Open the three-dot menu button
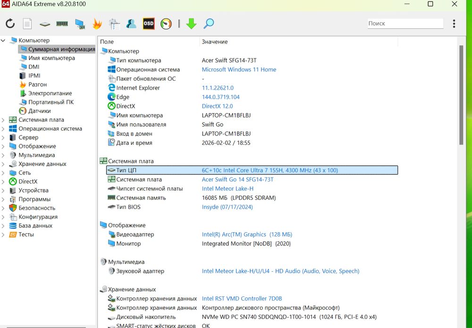Viewport: 472px width, 328px height. click(x=454, y=24)
